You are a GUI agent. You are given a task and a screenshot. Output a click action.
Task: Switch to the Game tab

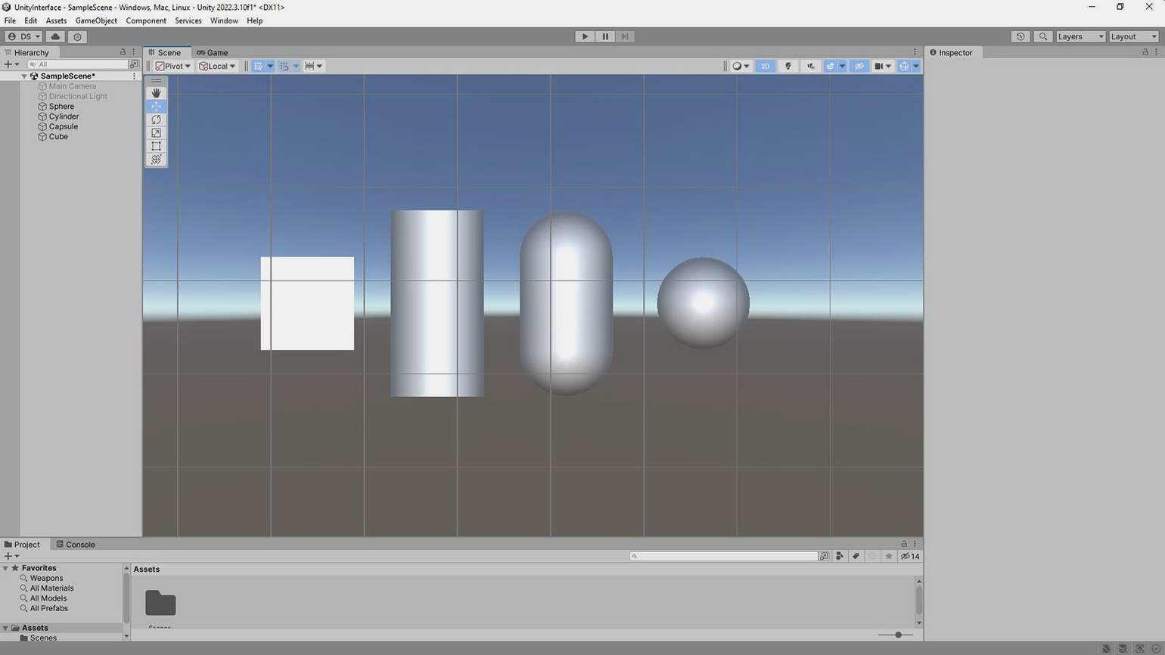click(x=213, y=53)
